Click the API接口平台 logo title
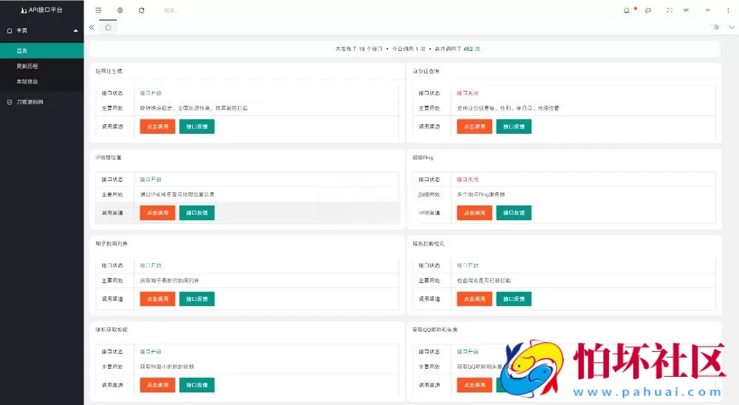Viewport: 739px width, 405px height. coord(41,10)
